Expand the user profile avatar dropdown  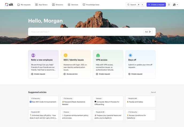point(175,5)
